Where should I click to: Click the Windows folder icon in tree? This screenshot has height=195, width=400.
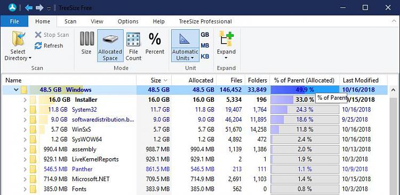point(24,90)
